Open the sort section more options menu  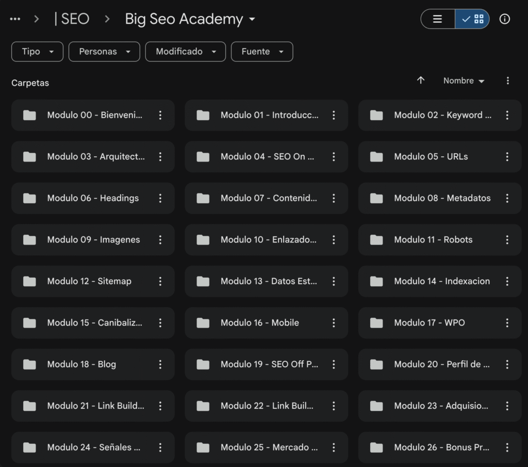coord(508,80)
